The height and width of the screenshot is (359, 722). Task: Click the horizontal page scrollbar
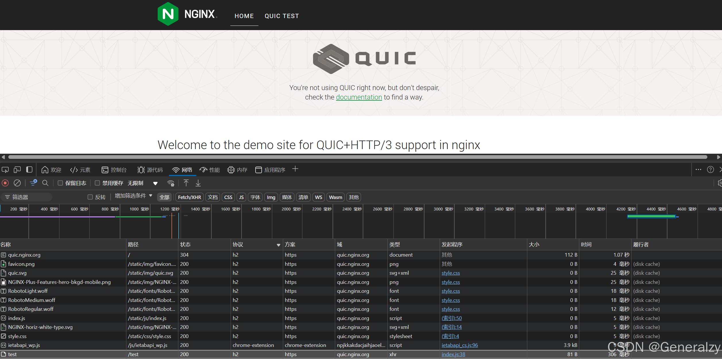click(x=358, y=157)
